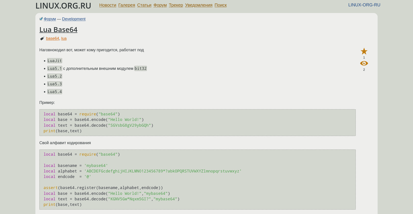The width and height of the screenshot is (413, 214).
Task: Click the star favorite icon
Action: (x=364, y=51)
